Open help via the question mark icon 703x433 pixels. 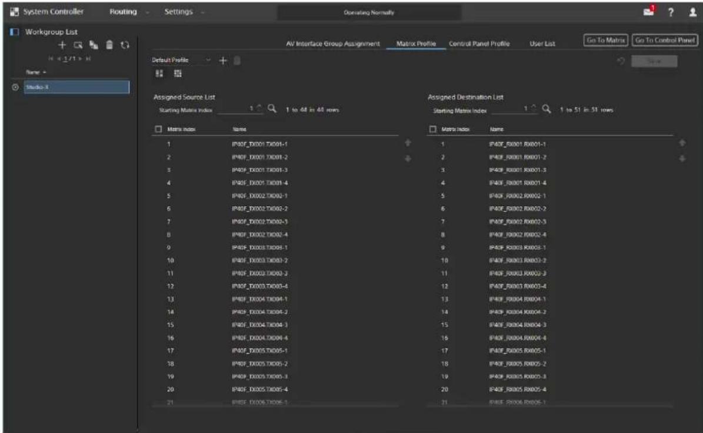pos(671,12)
